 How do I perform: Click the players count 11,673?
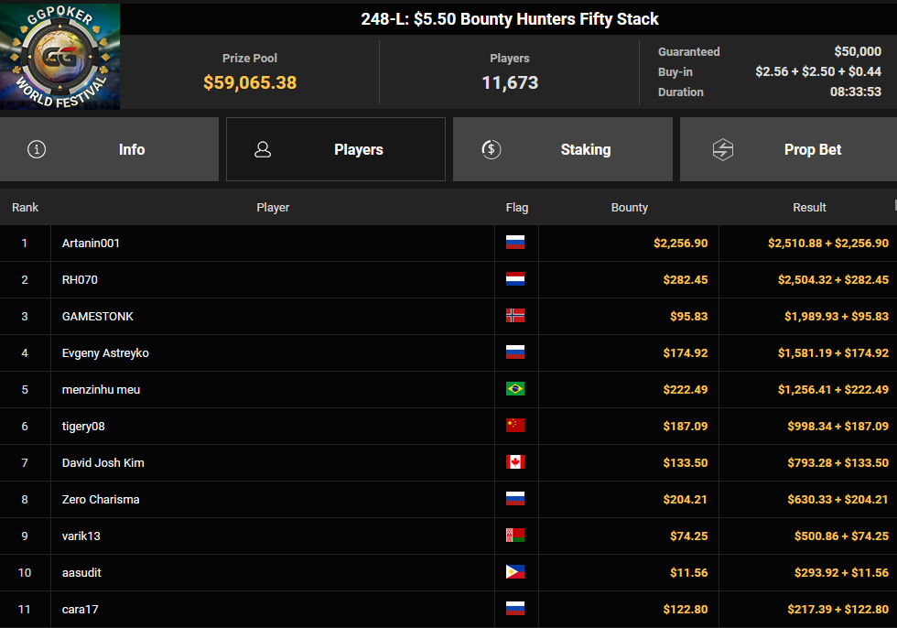tap(510, 83)
